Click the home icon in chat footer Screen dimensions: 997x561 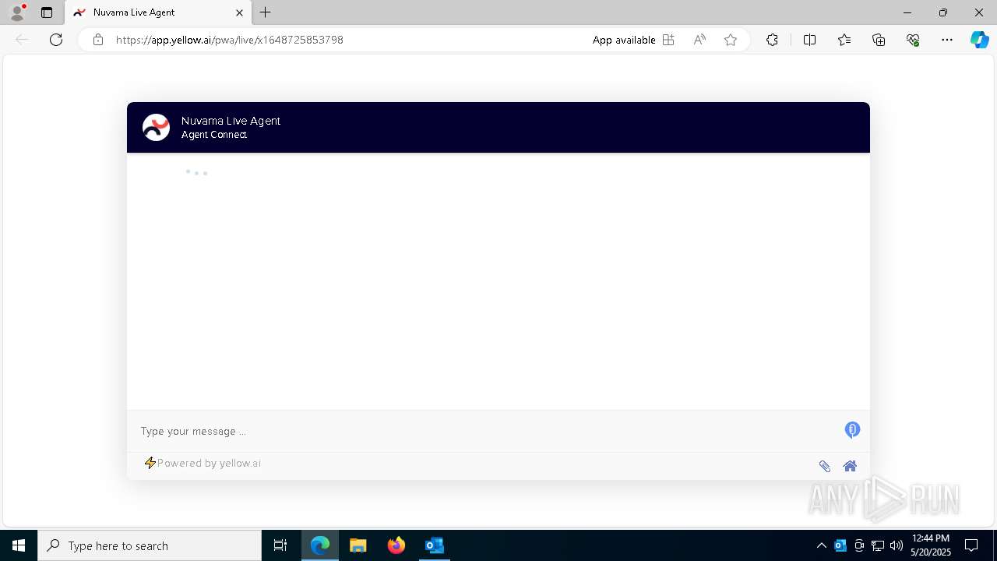click(850, 466)
